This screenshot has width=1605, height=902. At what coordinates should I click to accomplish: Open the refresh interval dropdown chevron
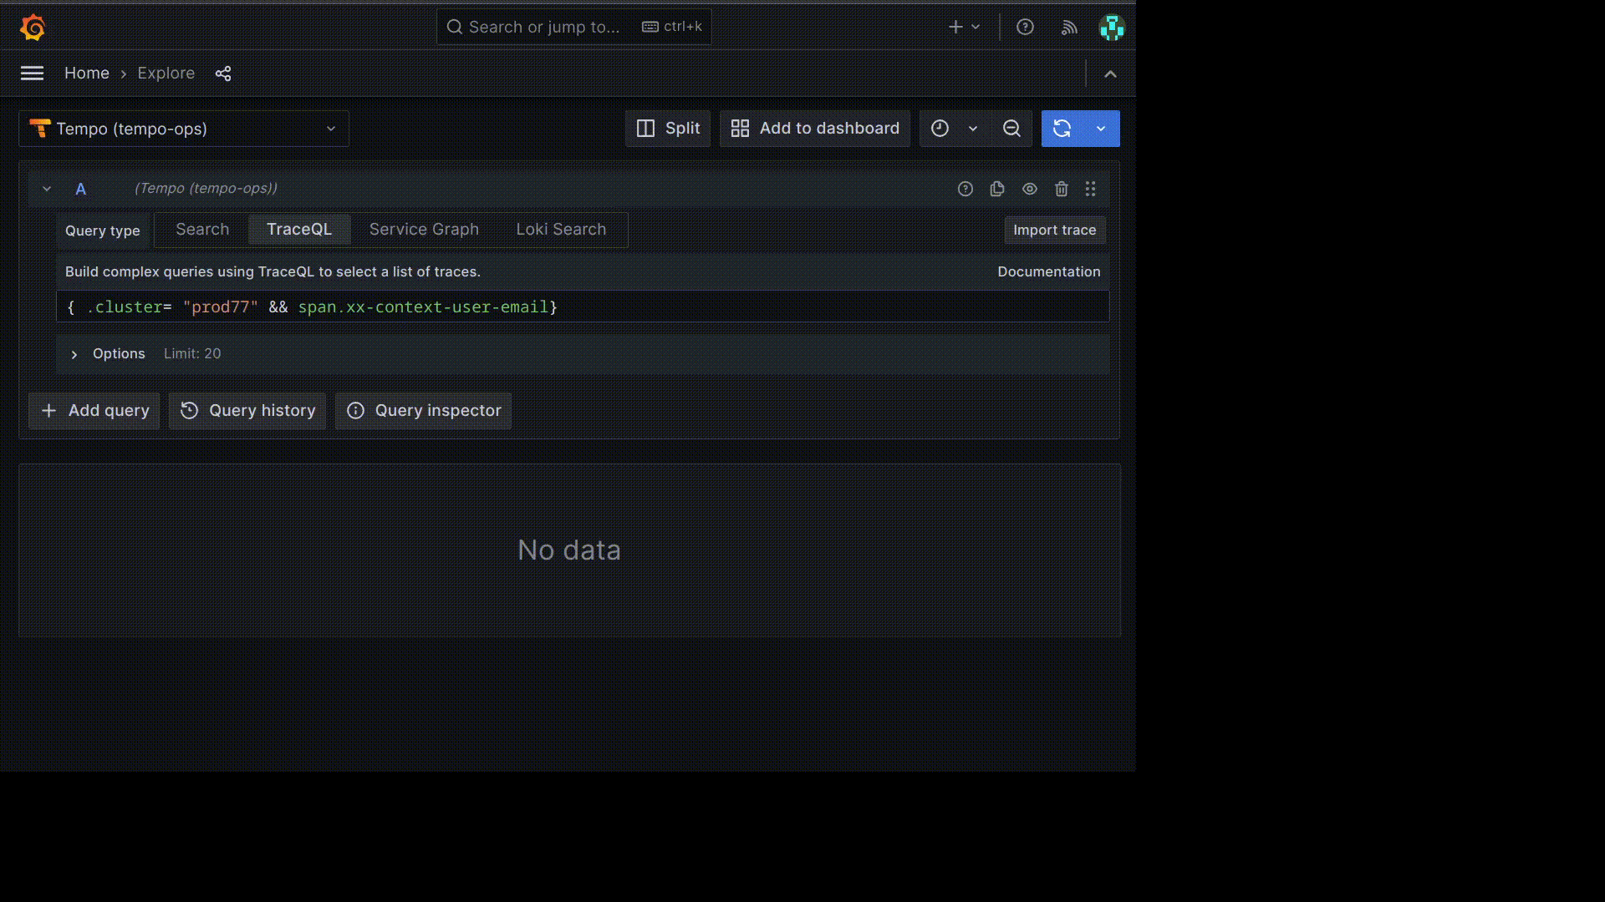[1100, 129]
